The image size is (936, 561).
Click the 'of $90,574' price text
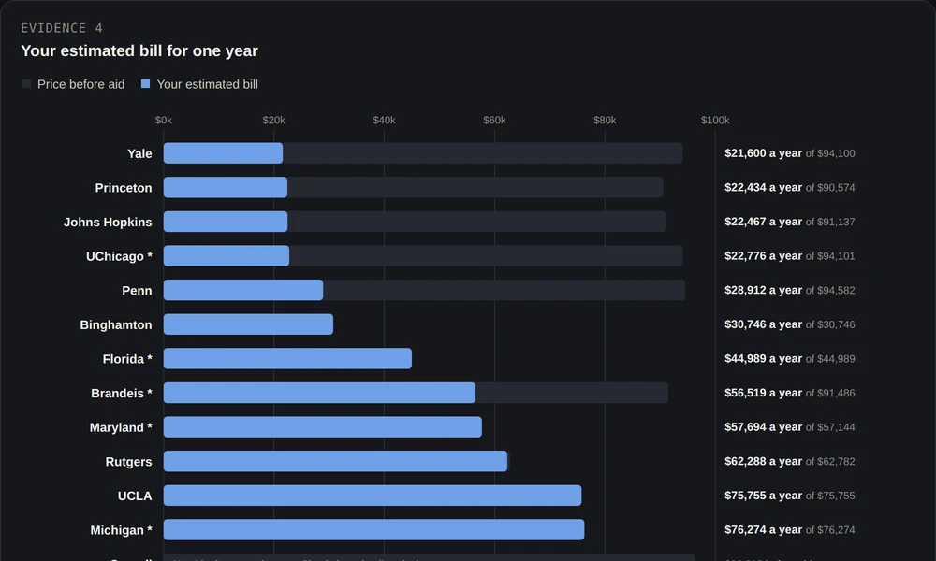click(x=830, y=188)
